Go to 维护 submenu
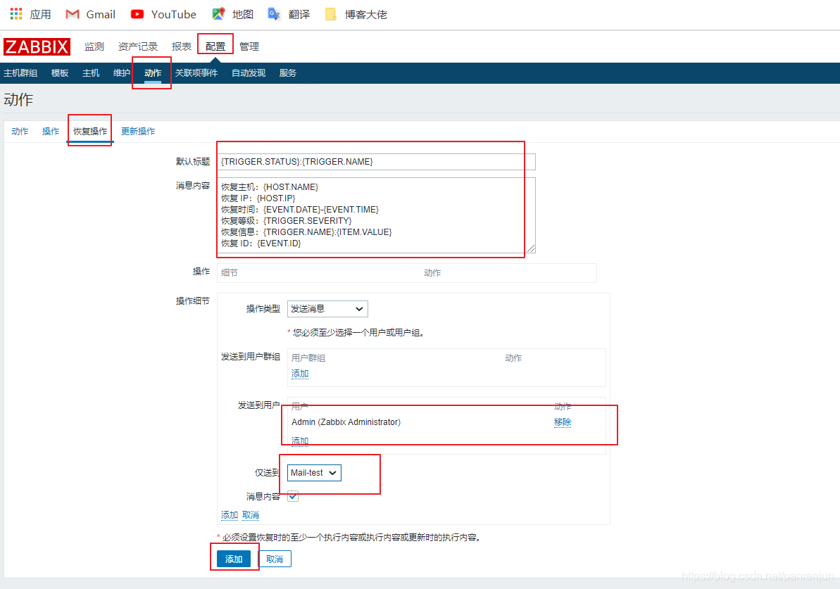The image size is (840, 589). (122, 72)
